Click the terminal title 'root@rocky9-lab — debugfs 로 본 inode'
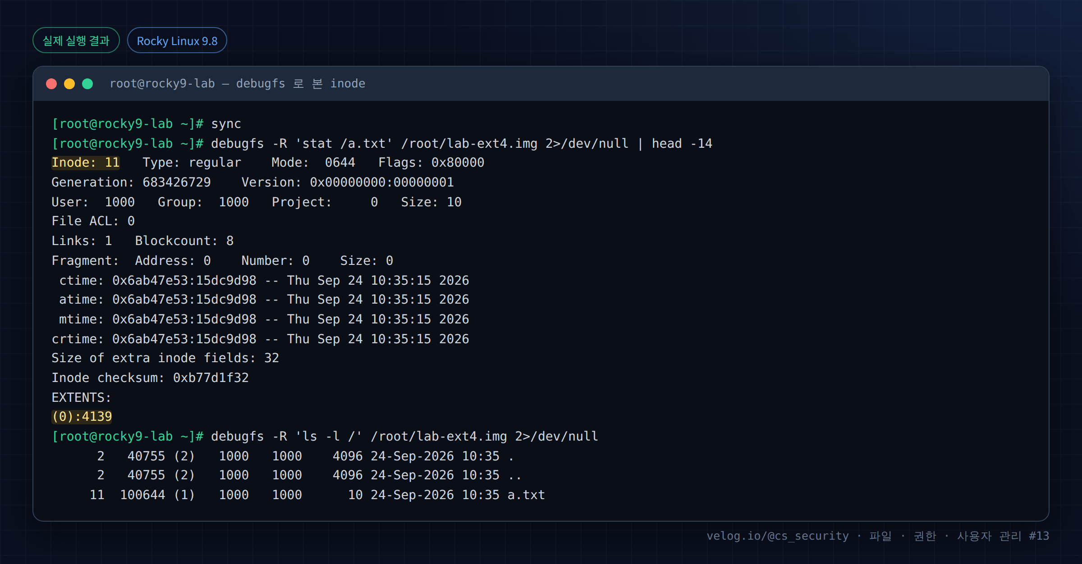The image size is (1082, 564). click(238, 84)
